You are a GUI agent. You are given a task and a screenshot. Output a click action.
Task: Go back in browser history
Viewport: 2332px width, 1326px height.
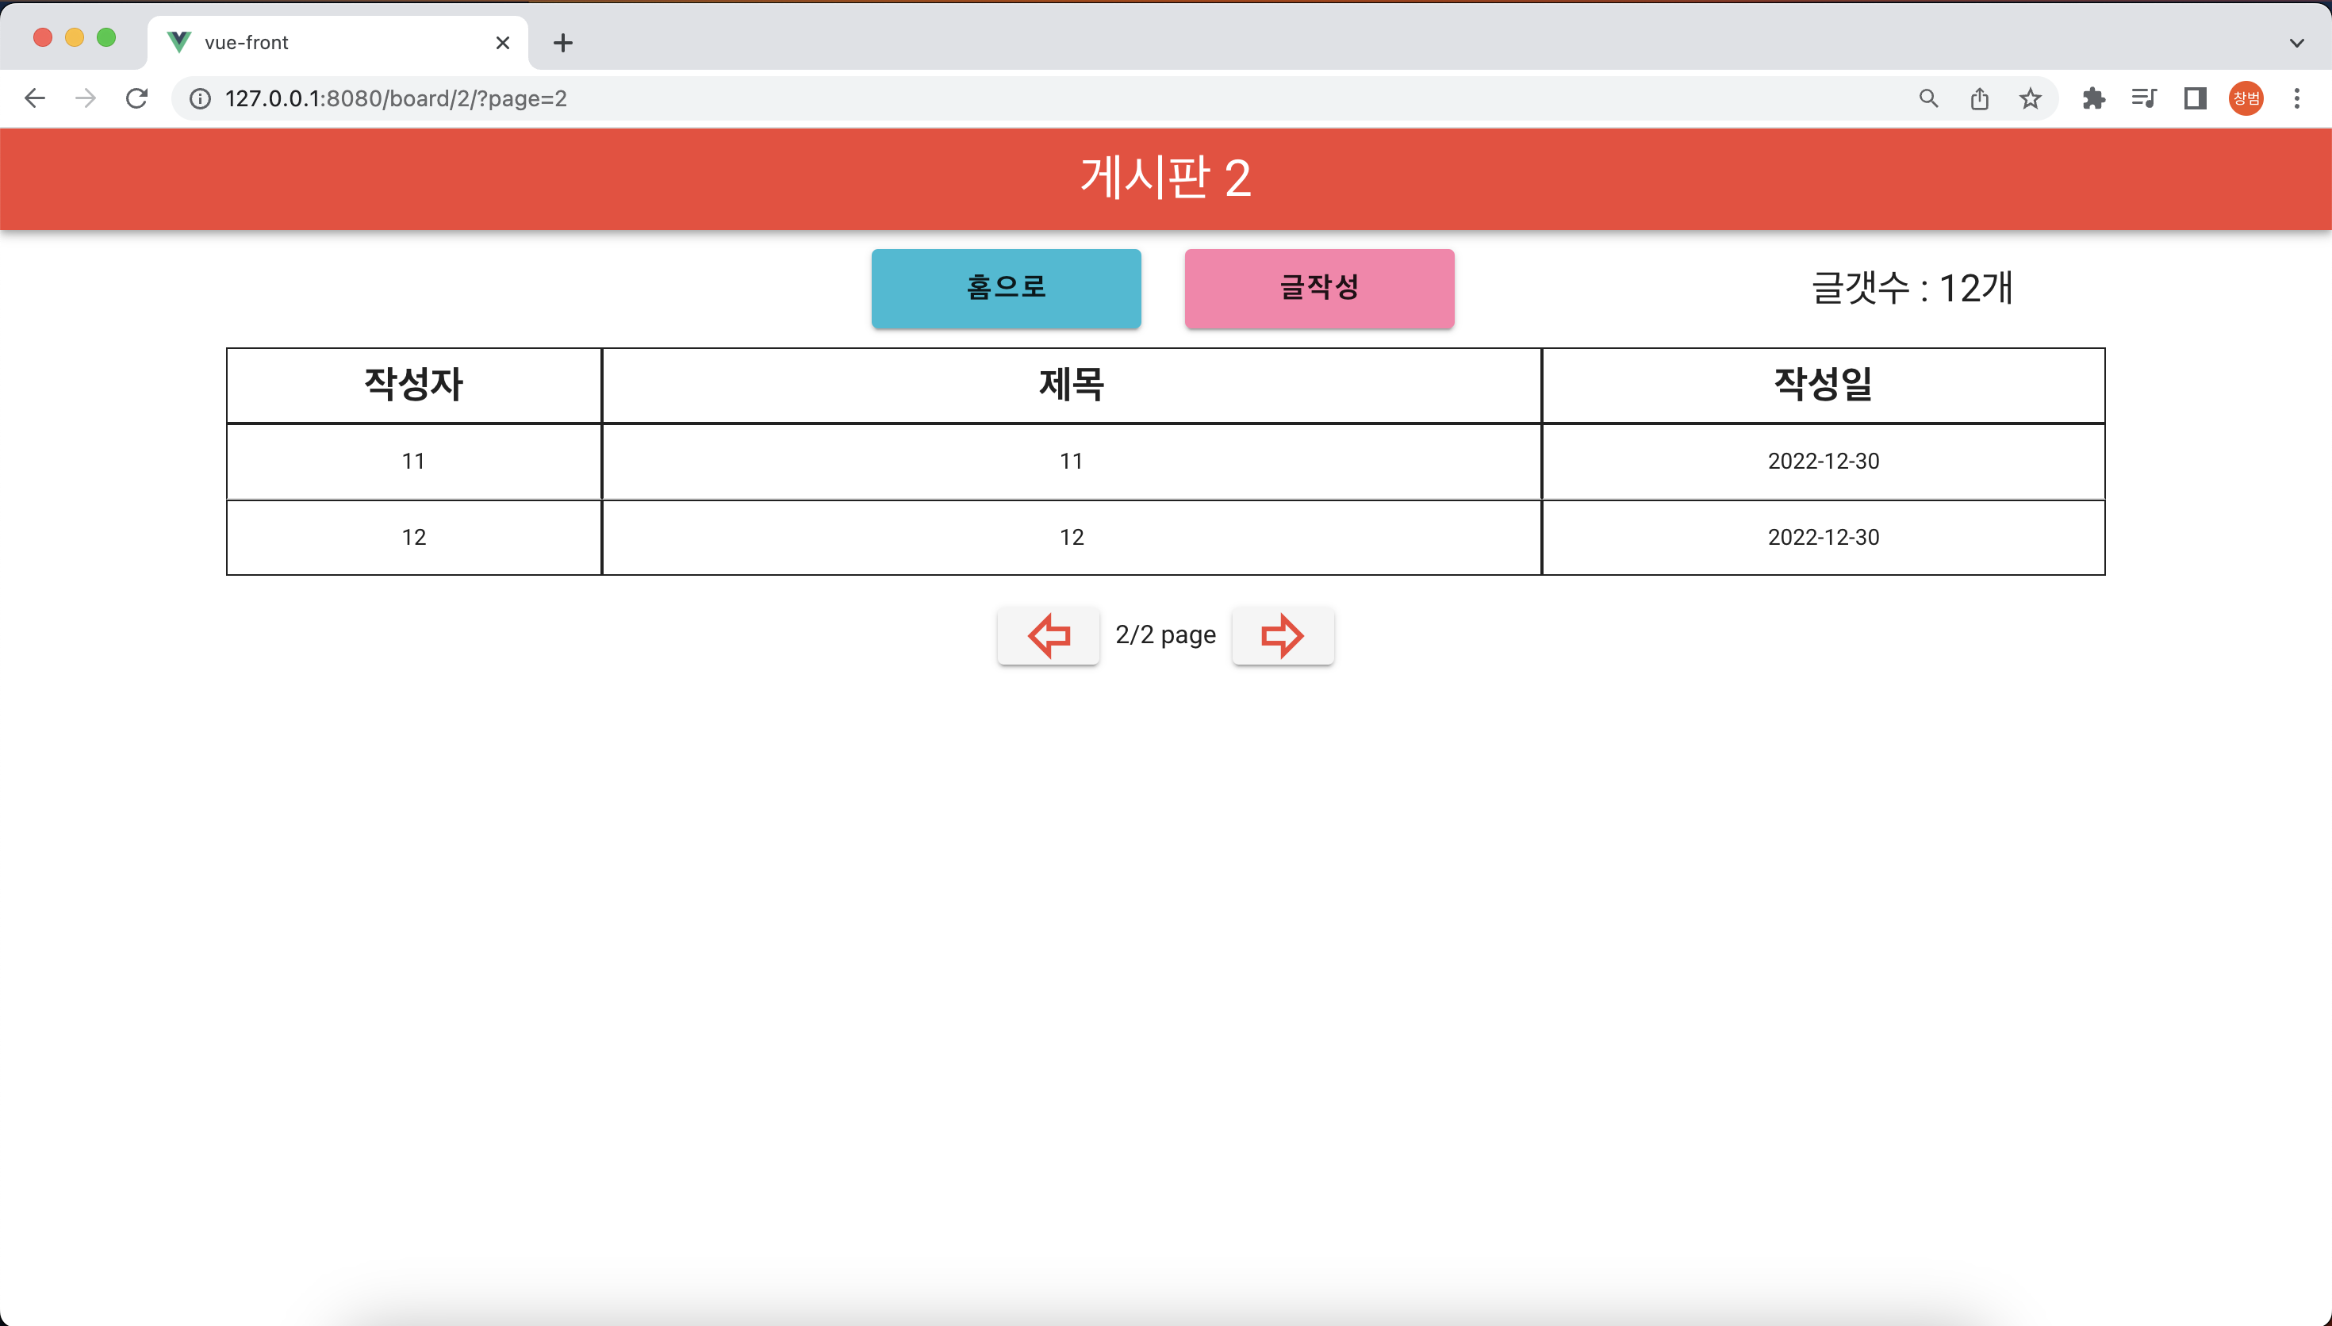pos(35,98)
